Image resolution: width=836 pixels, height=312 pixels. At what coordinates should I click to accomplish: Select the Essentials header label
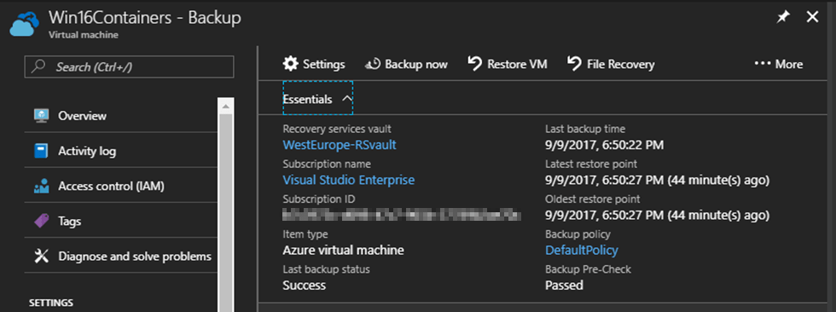tap(308, 99)
